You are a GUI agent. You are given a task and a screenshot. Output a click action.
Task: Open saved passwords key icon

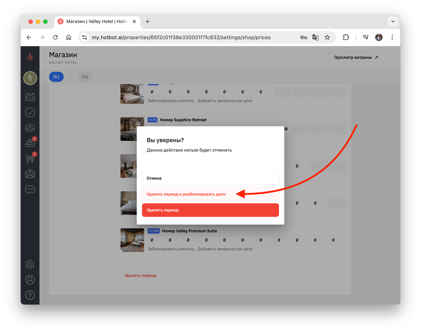(304, 37)
